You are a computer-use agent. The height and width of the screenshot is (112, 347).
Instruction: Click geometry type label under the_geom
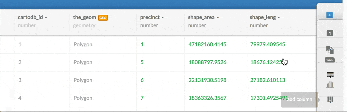84,25
